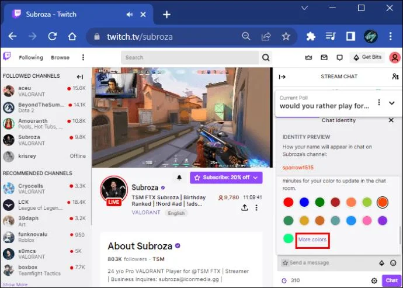Open the notifications inbox icon

(324, 57)
